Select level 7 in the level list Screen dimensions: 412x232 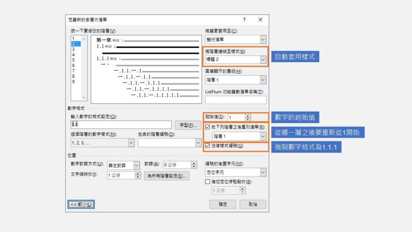click(76, 71)
